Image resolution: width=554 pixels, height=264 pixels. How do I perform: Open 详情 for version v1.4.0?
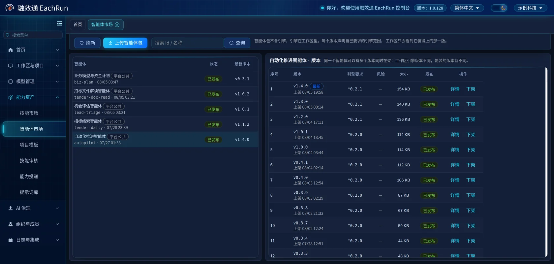click(x=455, y=89)
